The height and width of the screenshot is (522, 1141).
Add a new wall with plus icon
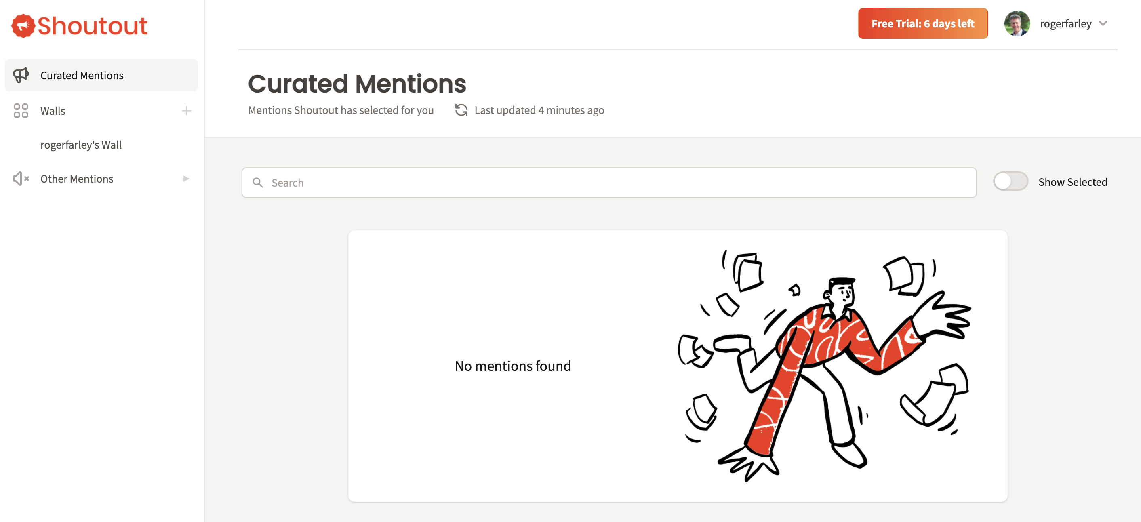tap(187, 111)
